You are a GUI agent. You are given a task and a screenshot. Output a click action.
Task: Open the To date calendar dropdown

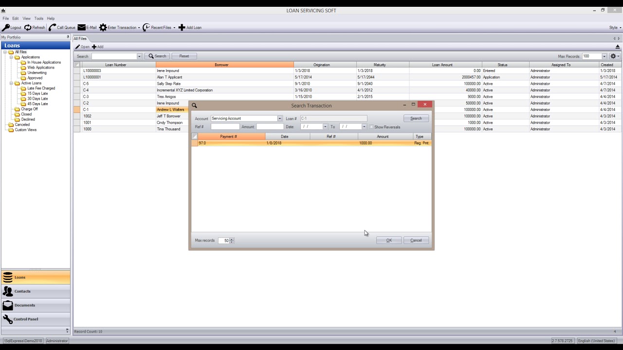point(364,127)
